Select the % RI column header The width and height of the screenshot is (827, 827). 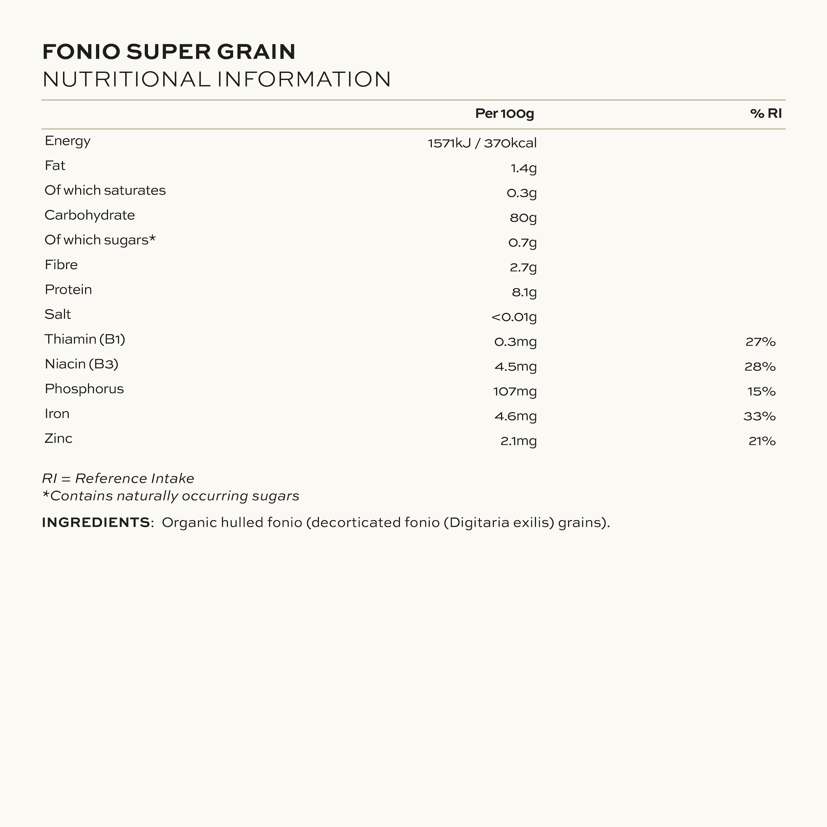766,113
